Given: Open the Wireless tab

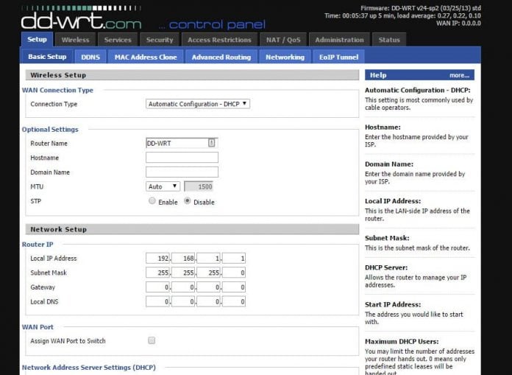Looking at the screenshot, I should click(x=75, y=40).
